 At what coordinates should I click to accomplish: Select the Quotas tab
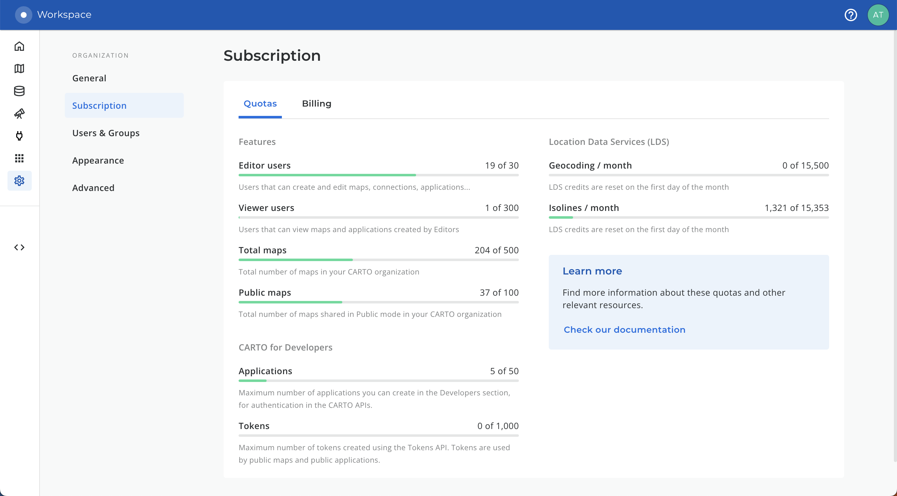[x=260, y=103]
